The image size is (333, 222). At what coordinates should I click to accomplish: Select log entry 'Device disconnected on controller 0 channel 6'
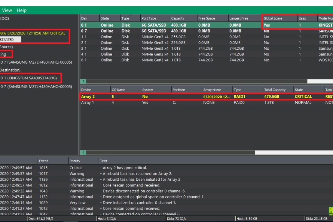(167, 191)
